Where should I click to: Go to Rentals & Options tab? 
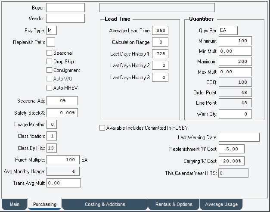click(174, 204)
